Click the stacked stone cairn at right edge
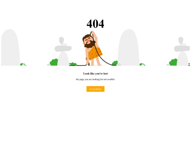Viewport: 191px width, 143px height. point(182,51)
